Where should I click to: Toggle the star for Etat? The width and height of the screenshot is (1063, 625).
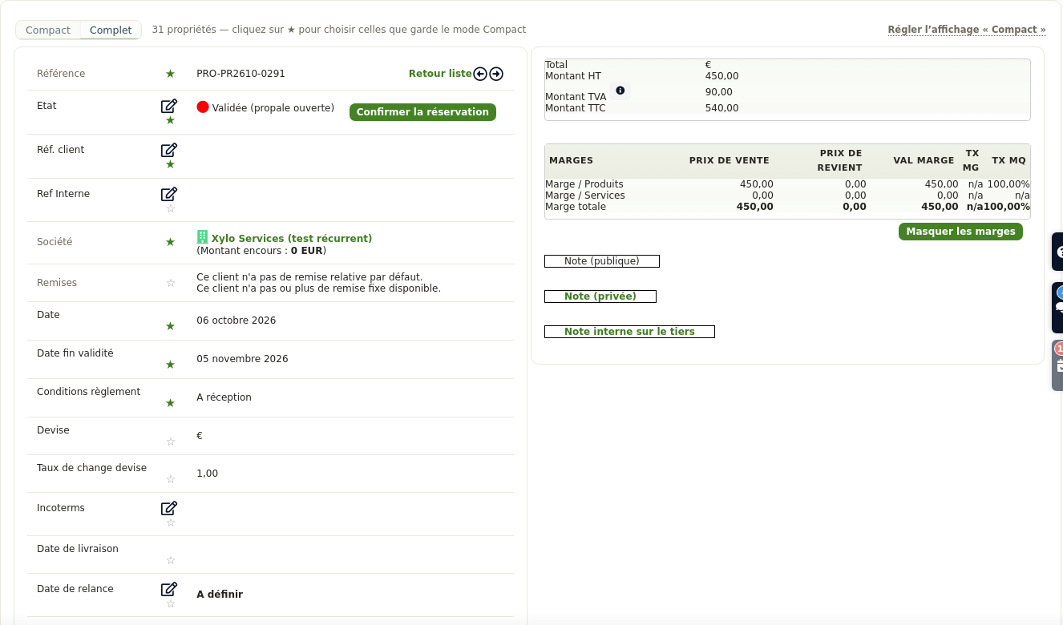click(170, 120)
